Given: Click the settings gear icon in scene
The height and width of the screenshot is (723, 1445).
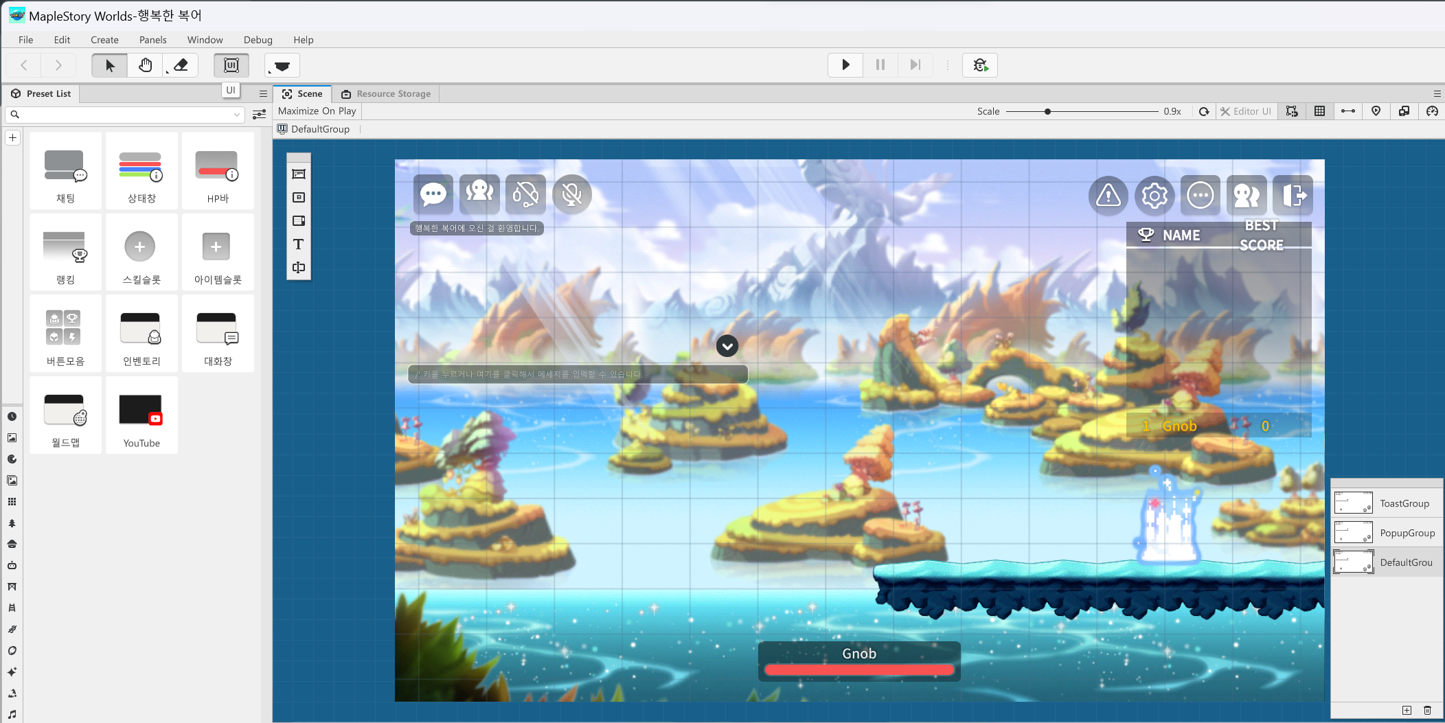Looking at the screenshot, I should coord(1154,196).
